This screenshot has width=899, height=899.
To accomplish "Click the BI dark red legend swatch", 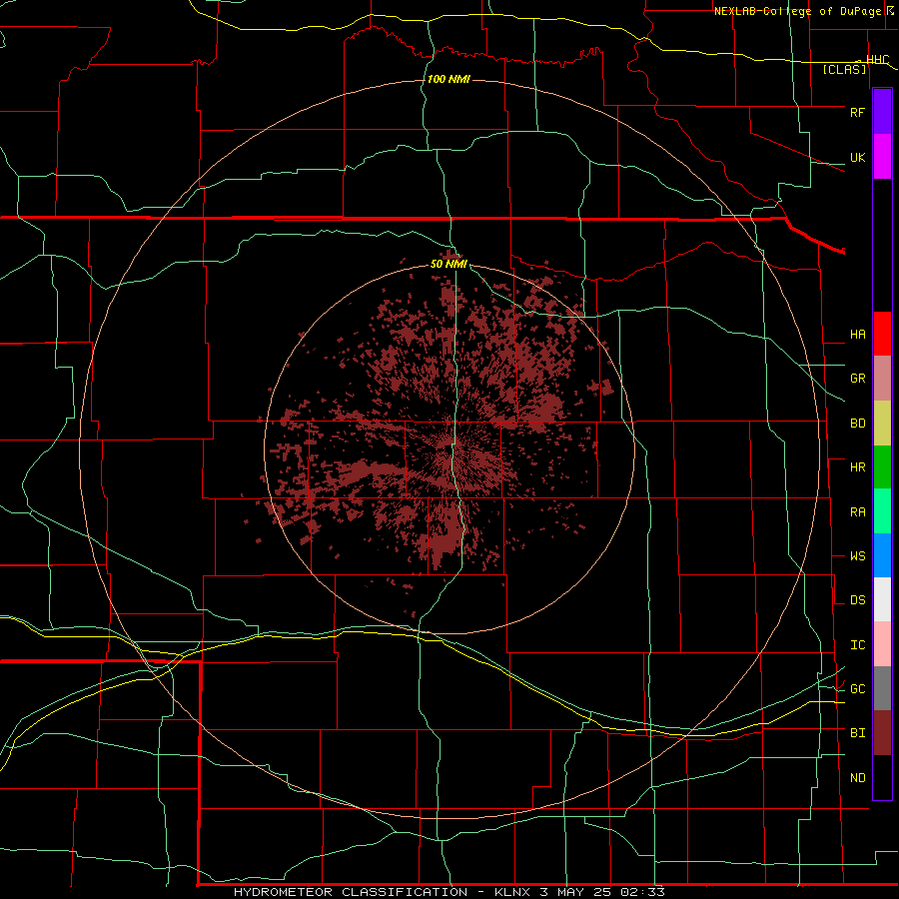I will tap(882, 733).
